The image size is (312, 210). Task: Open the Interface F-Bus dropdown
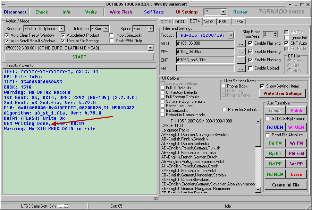(106, 29)
